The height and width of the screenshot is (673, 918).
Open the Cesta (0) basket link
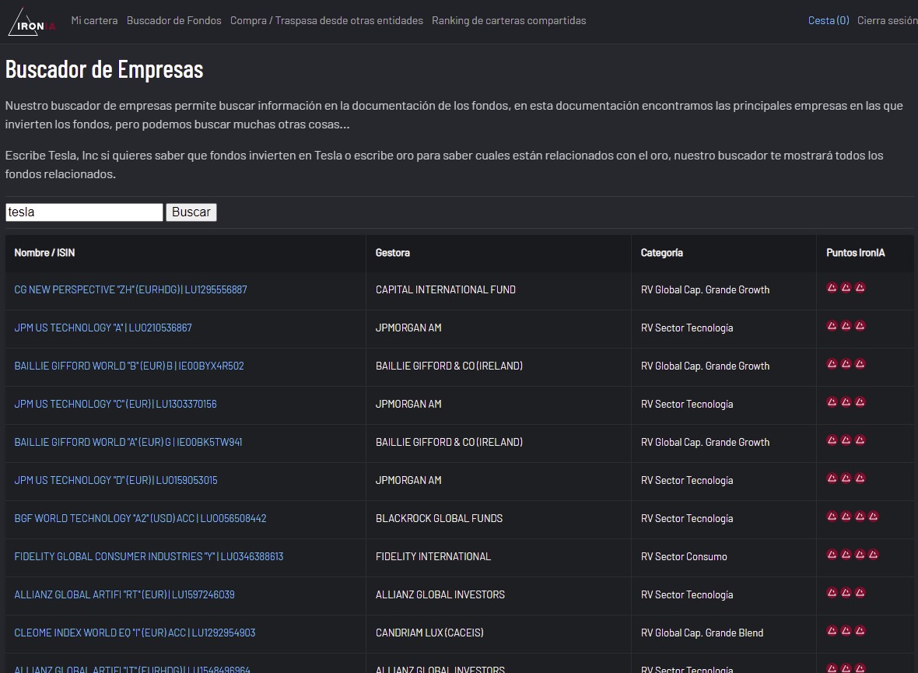[829, 20]
